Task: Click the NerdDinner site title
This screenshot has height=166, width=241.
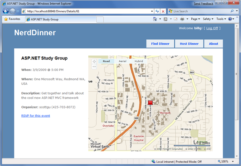Action: (x=35, y=33)
